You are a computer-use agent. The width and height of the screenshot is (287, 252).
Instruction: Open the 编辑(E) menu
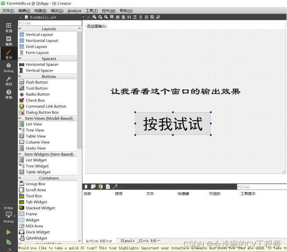point(24,11)
